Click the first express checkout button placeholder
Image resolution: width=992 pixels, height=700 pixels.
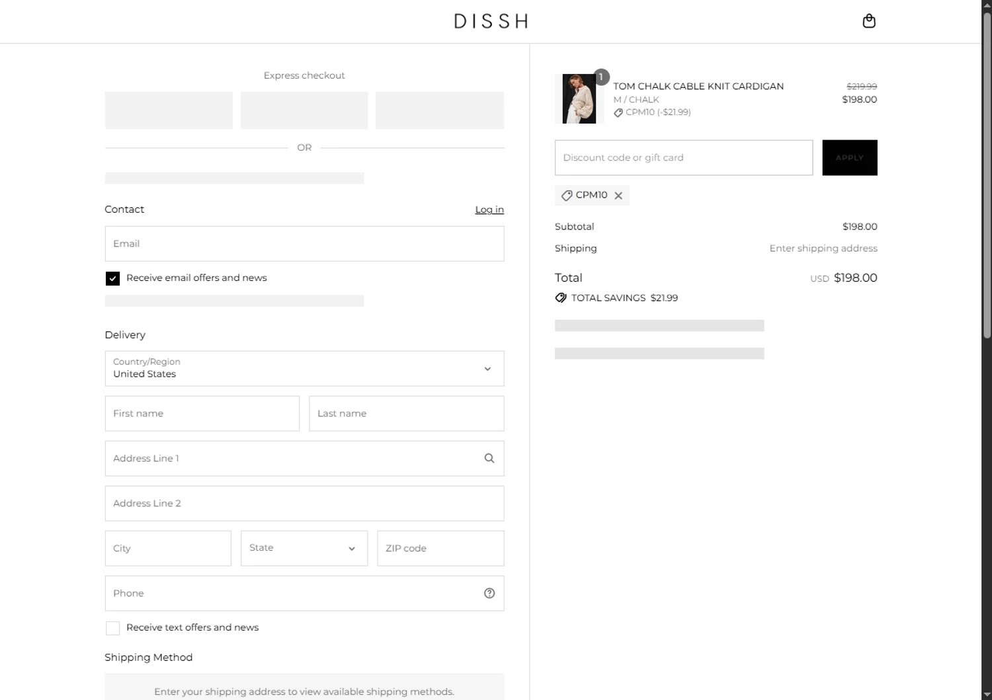coord(169,110)
